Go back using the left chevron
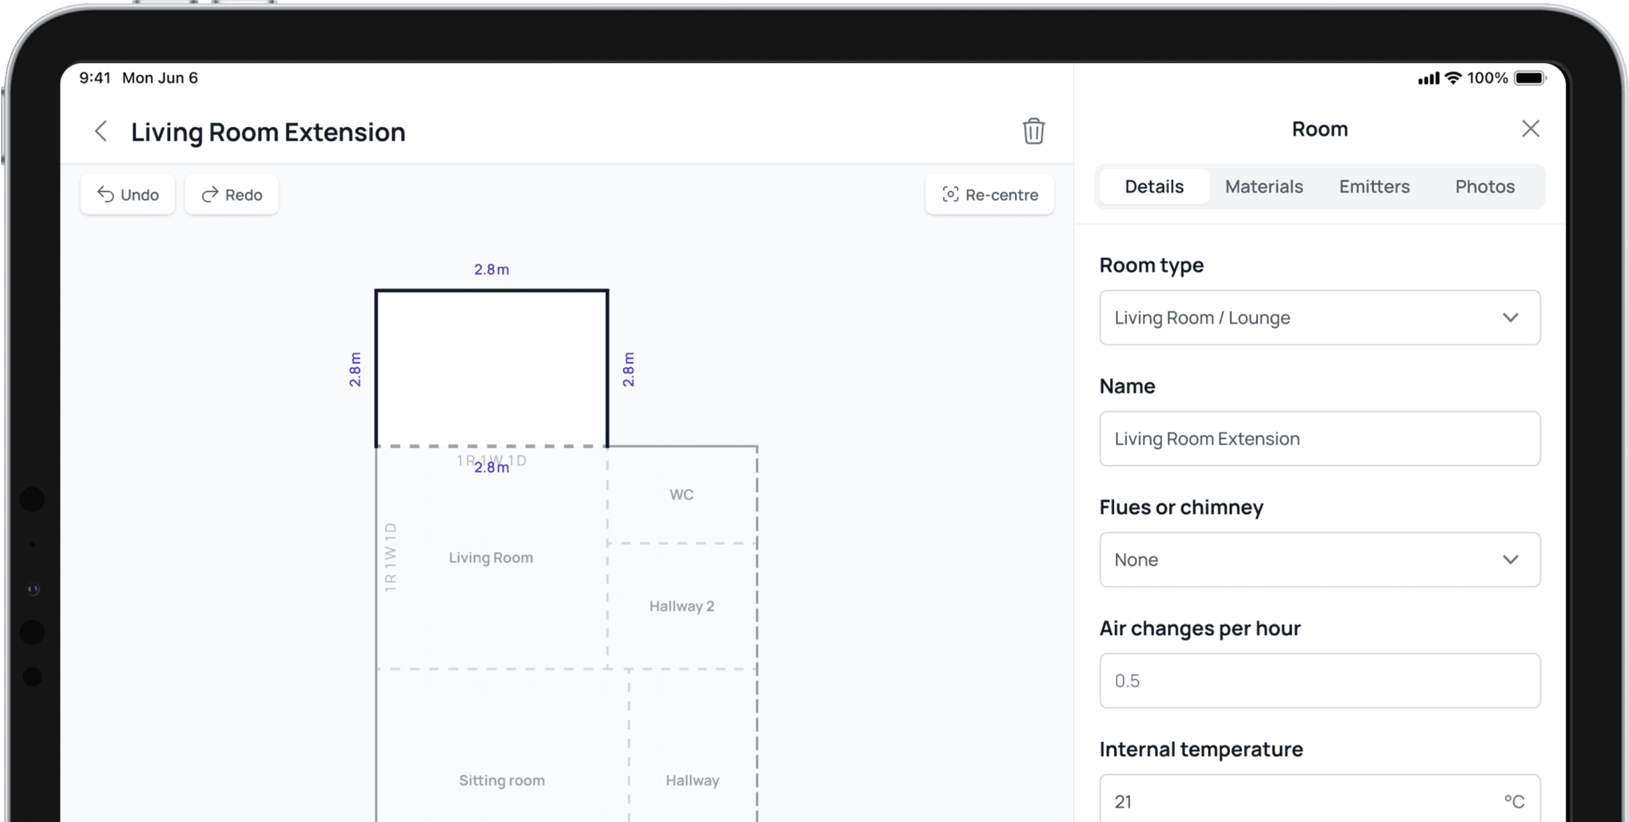Viewport: 1629px width, 822px height. point(100,132)
